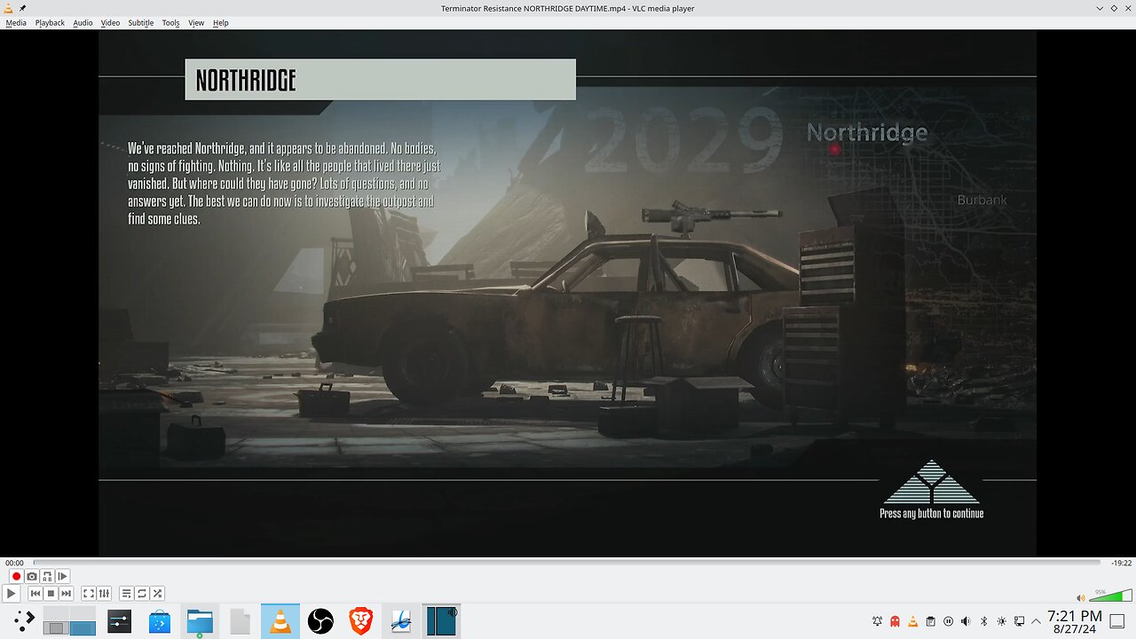This screenshot has height=639, width=1136.
Task: Launch Brave browser from the taskbar
Action: (360, 620)
